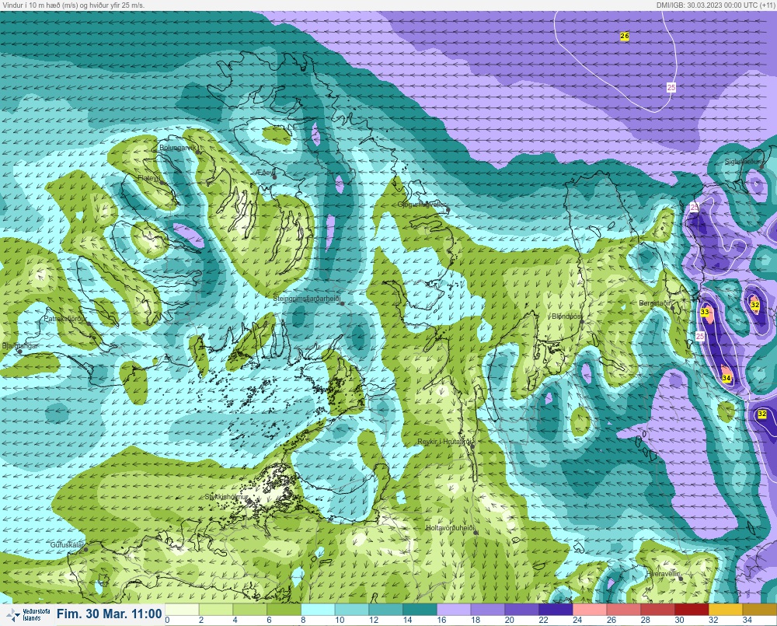Click the legend value 16
The image size is (777, 626).
click(441, 620)
